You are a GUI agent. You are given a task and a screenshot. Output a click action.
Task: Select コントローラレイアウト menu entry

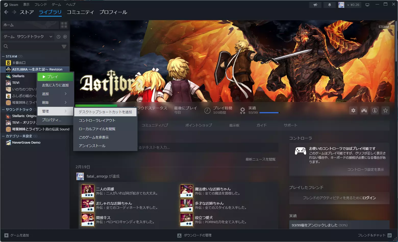[105, 120]
